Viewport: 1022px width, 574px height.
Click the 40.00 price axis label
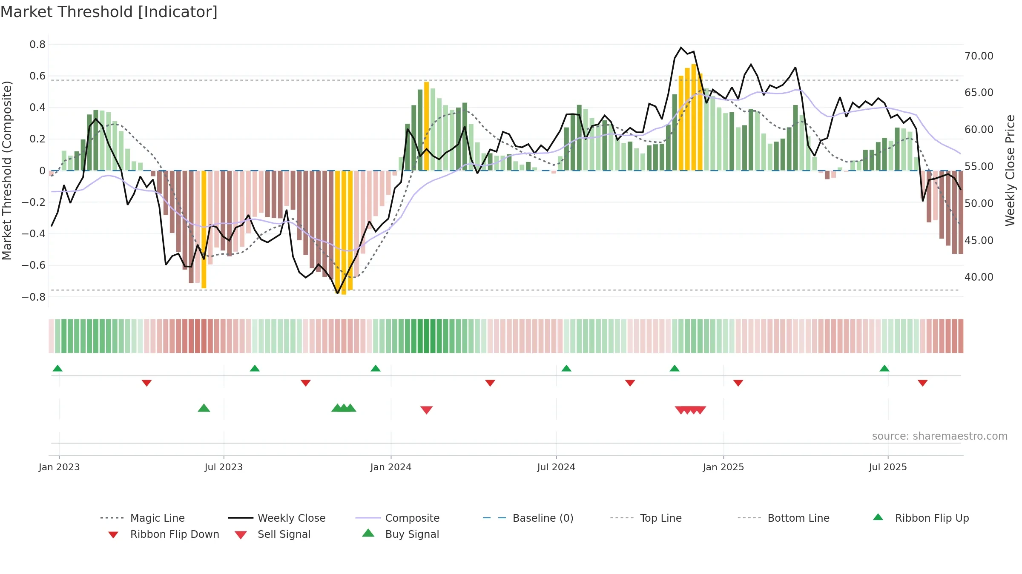coord(979,277)
